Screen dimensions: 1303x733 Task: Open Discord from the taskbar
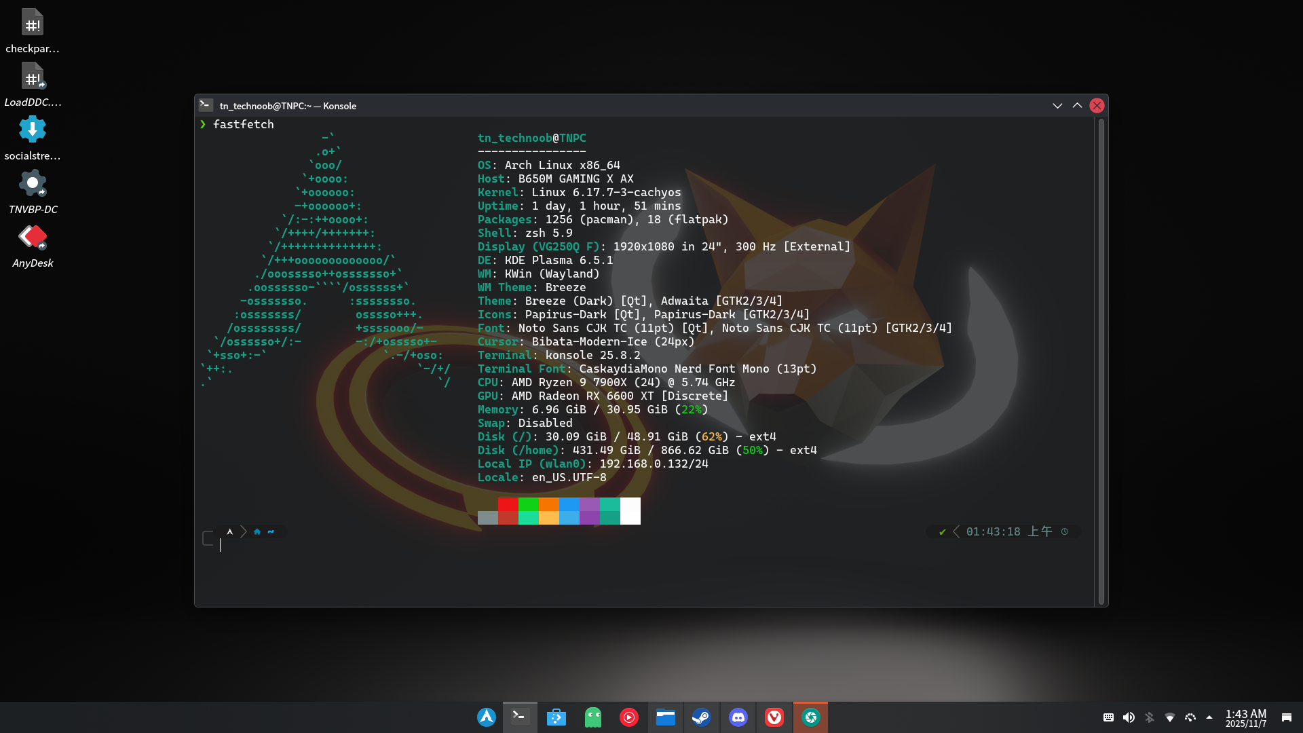pos(738,717)
